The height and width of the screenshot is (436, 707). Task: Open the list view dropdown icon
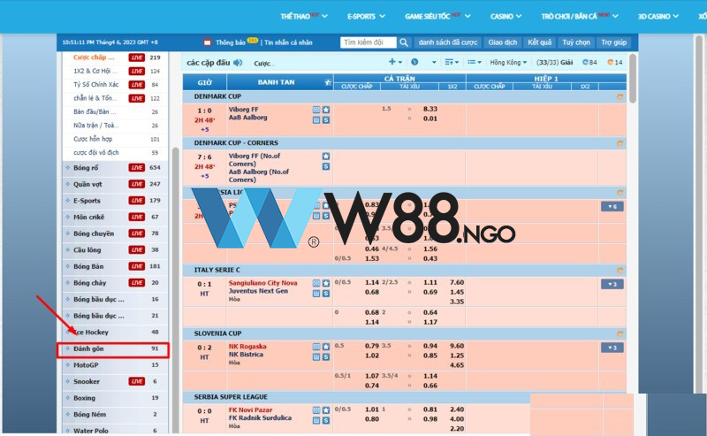[x=475, y=62]
